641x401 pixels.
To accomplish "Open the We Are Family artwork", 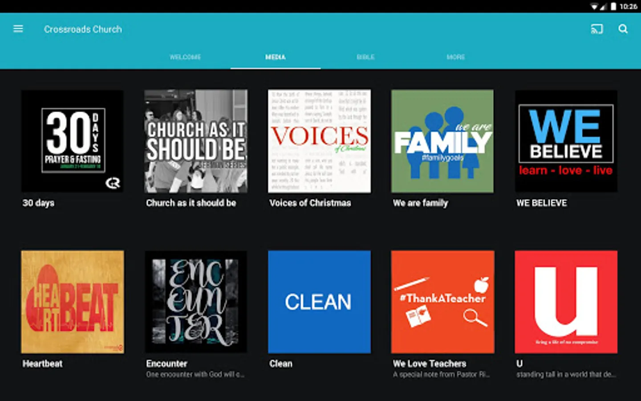I will click(442, 141).
